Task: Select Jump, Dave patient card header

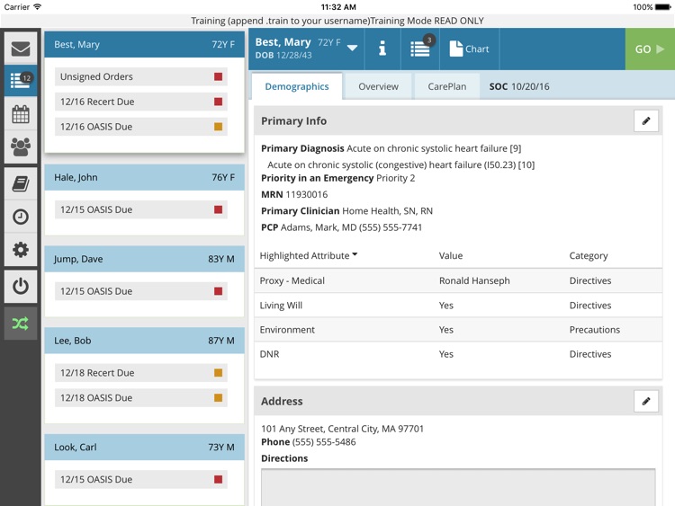Action: click(145, 259)
